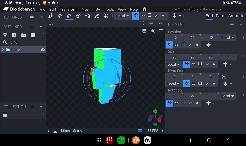This screenshot has height=146, width=246.
Task: Select the Rotate tool in the toolbar
Action: [69, 16]
